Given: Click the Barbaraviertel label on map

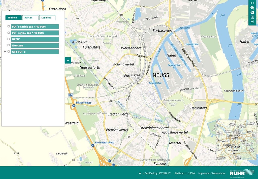Looking at the screenshot, I should point(164,31).
